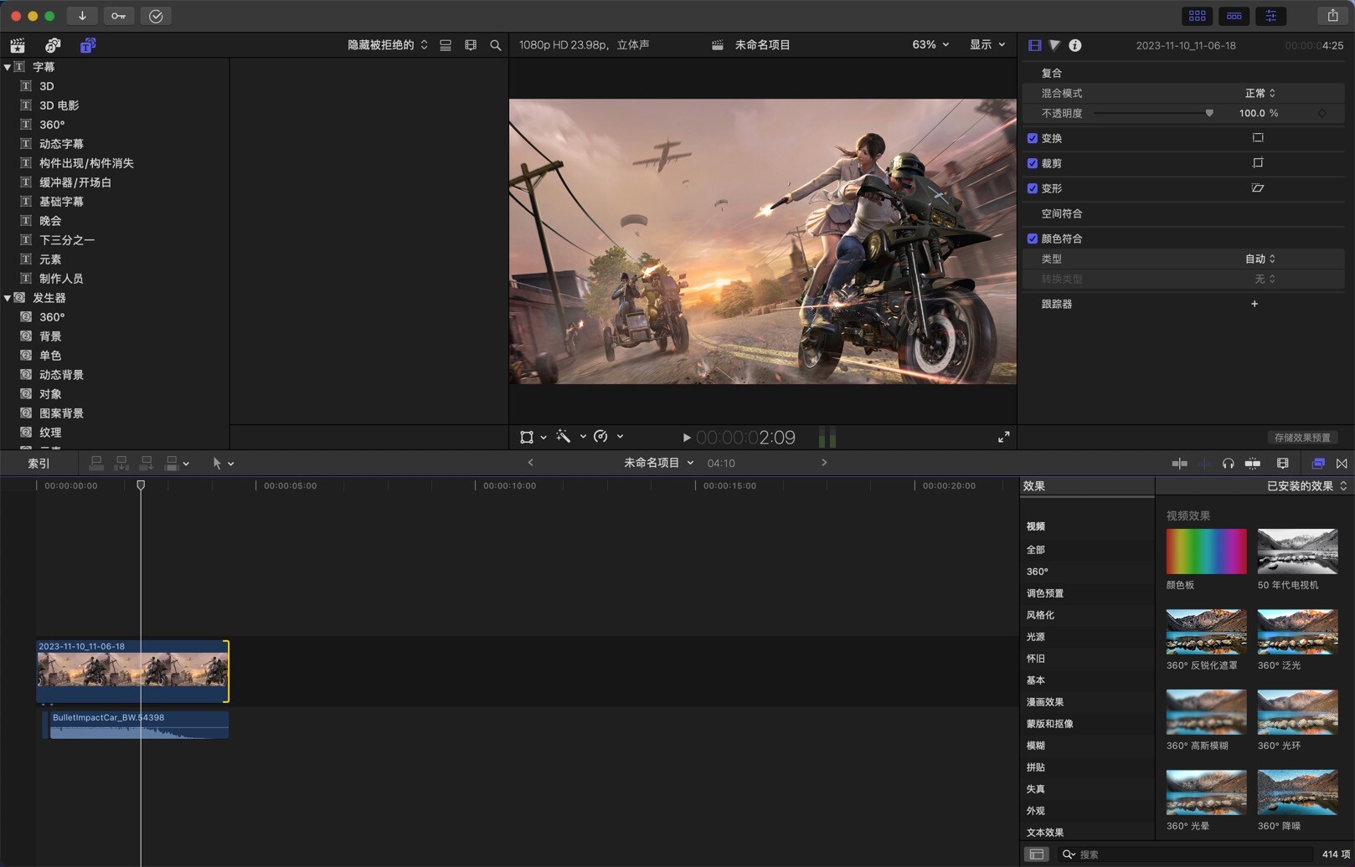Open background tasks checkmark icon

click(156, 16)
